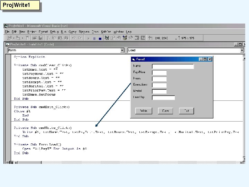Click the Open Project folder icon
This screenshot has height=187, width=249.
point(34,38)
